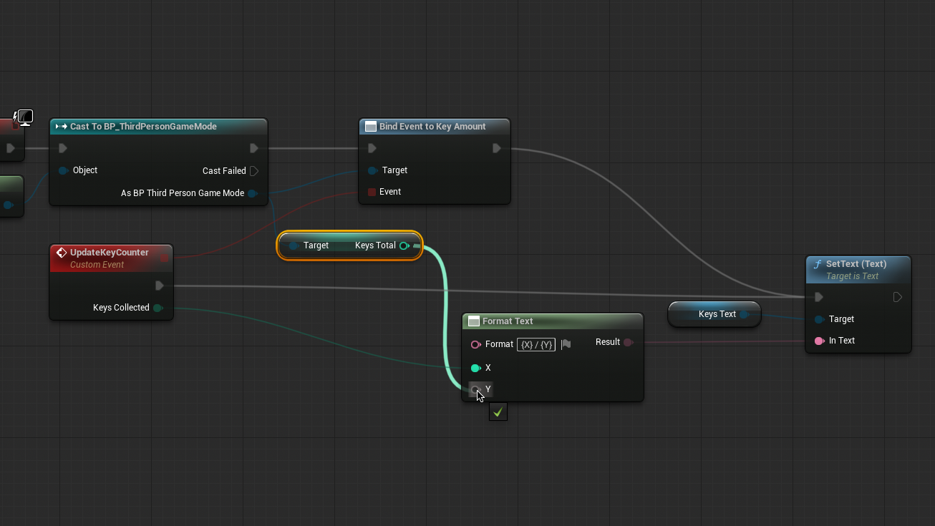This screenshot has height=526, width=935.
Task: Click the Object input pin on Cast node
Action: coord(63,170)
